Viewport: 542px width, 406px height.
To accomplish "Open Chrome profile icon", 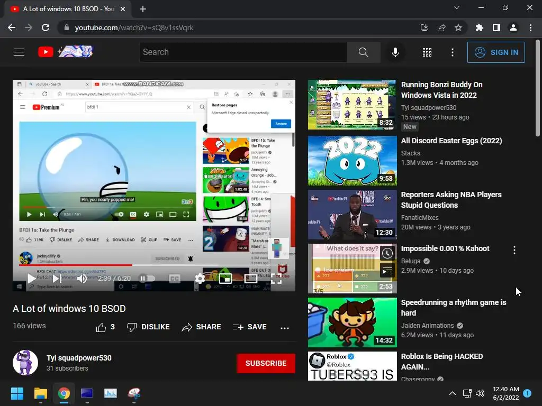I will click(513, 27).
